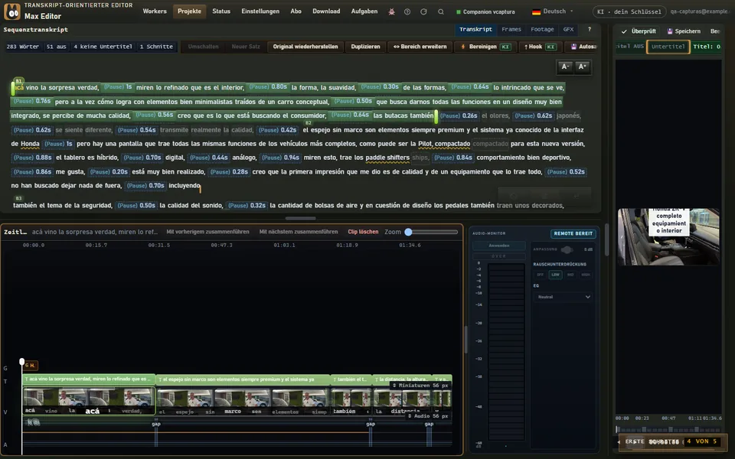This screenshot has height=459, width=735.
Task: Click Original wiederherstellen button
Action: (305, 47)
